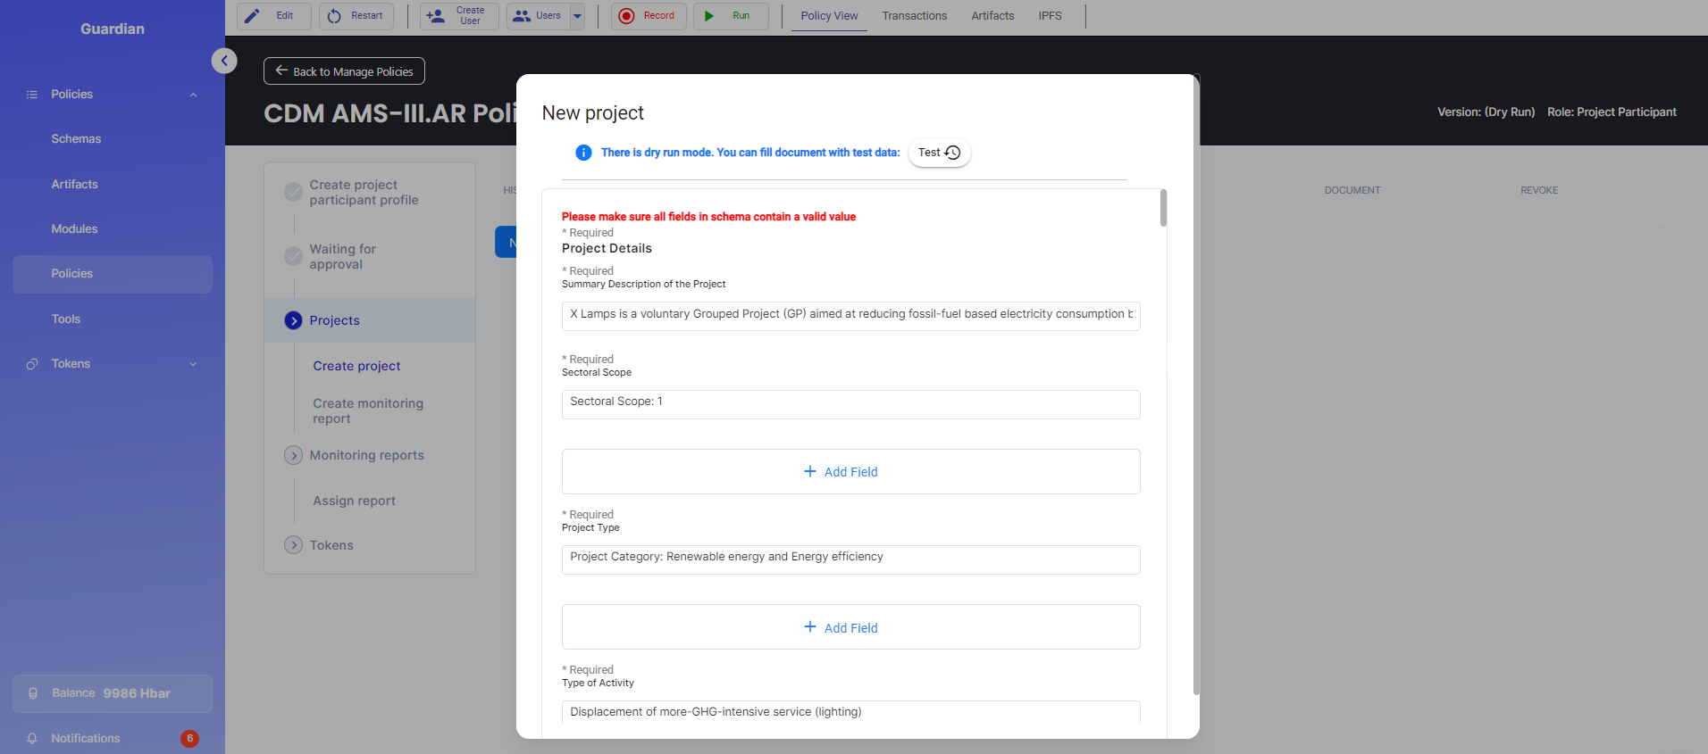Click Add Field under Sectoral Scope
The height and width of the screenshot is (754, 1708).
850,472
